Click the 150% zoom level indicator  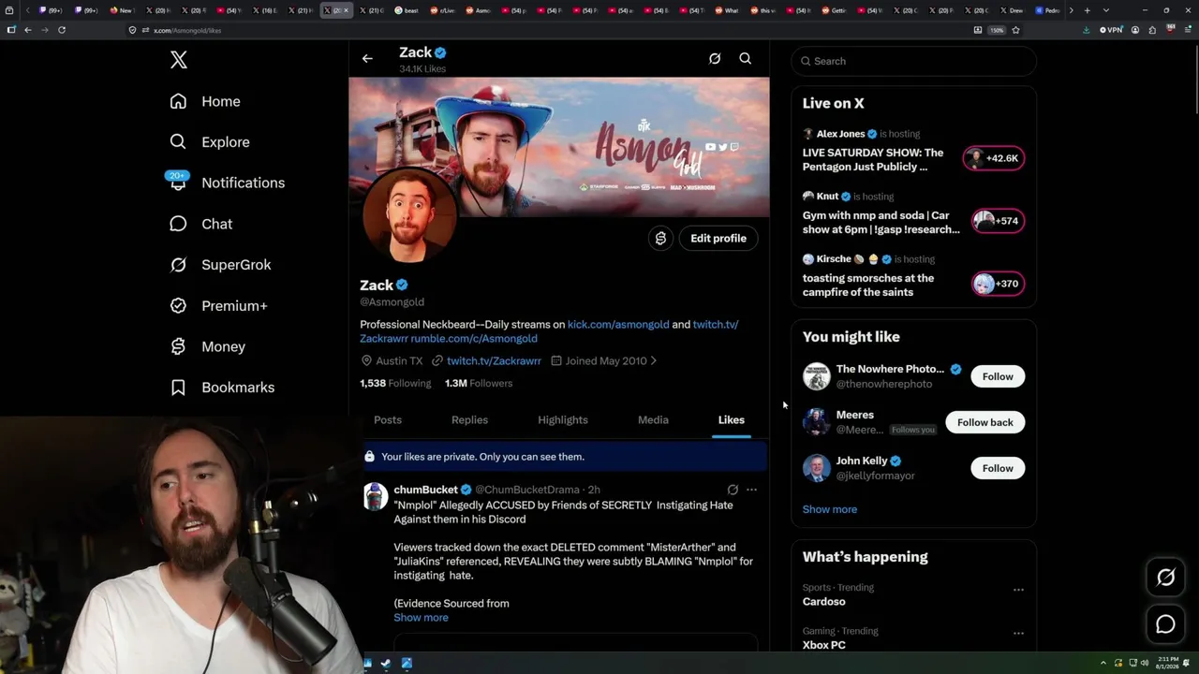click(x=997, y=30)
